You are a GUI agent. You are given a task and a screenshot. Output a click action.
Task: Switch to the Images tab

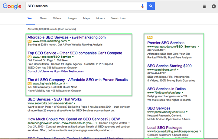click(72, 18)
